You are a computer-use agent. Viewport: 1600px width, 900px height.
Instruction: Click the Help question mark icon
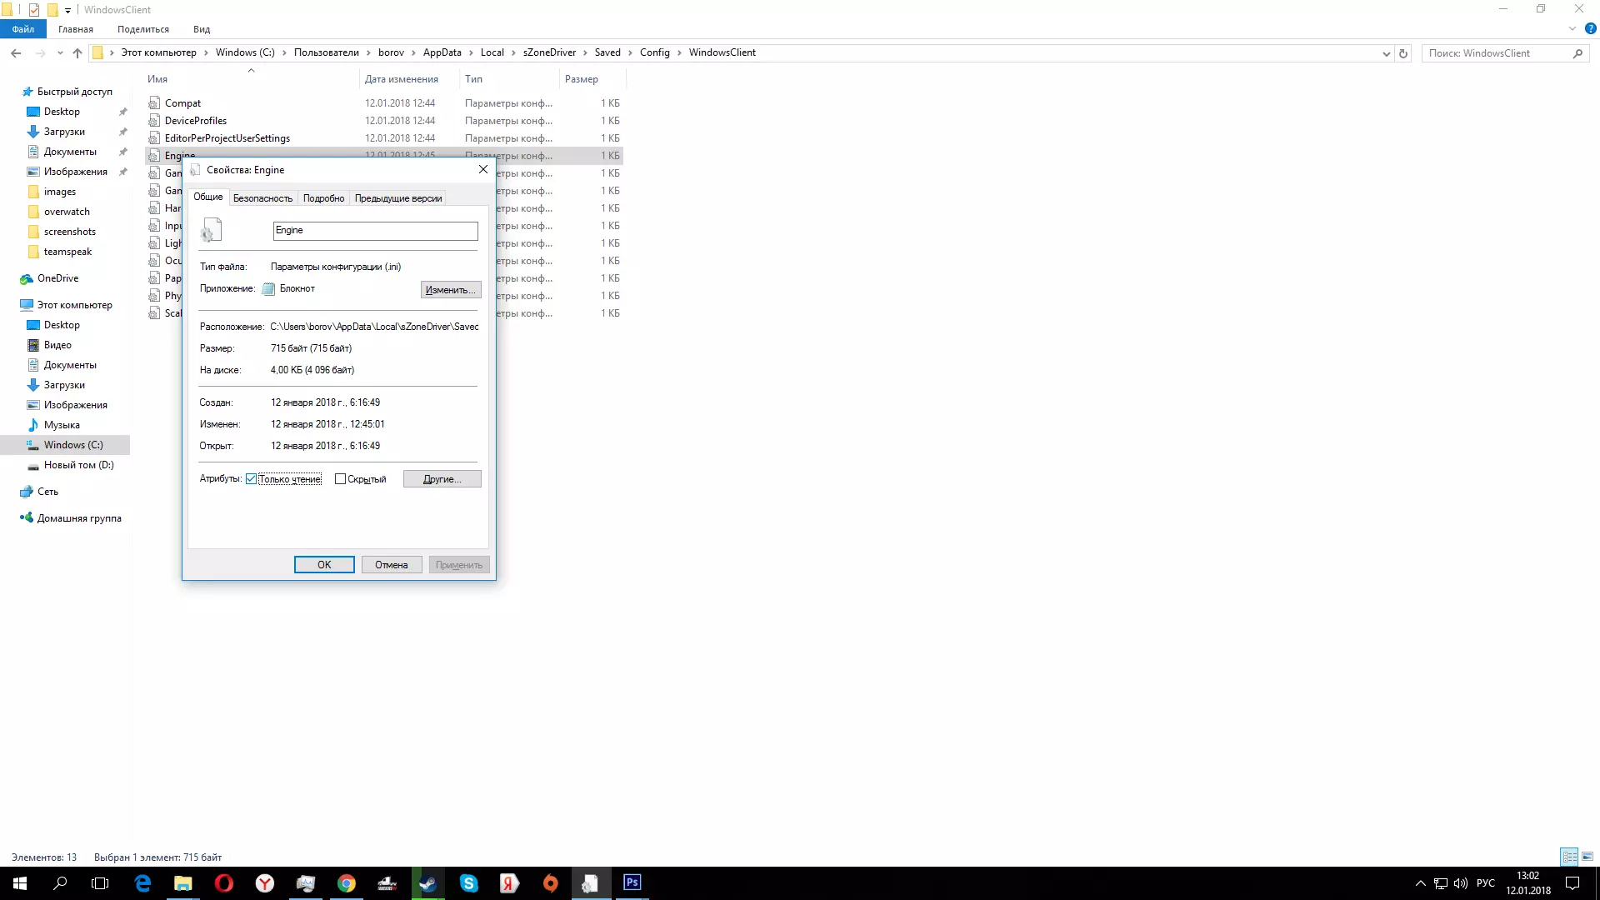(x=1590, y=28)
